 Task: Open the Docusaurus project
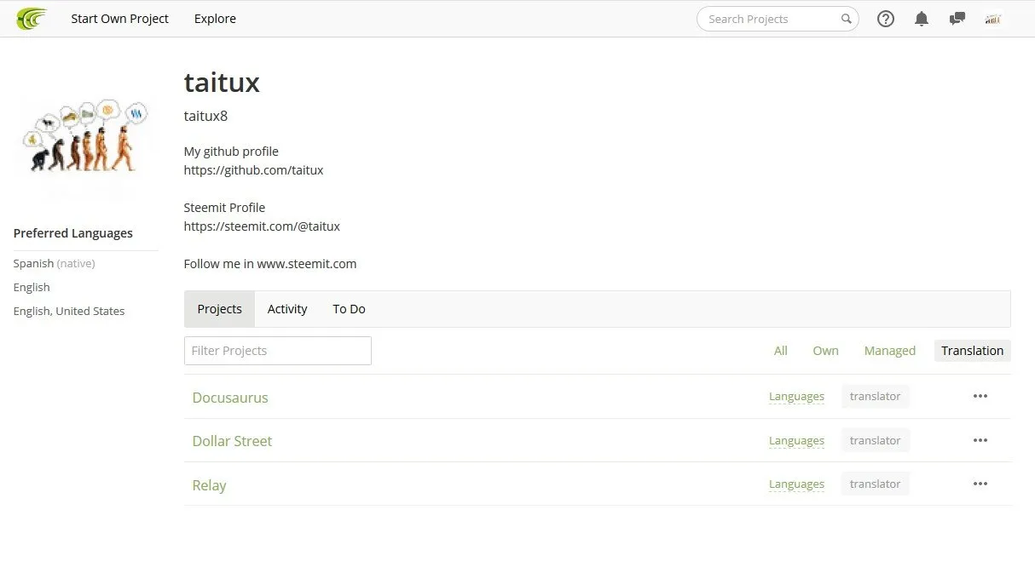pyautogui.click(x=230, y=398)
